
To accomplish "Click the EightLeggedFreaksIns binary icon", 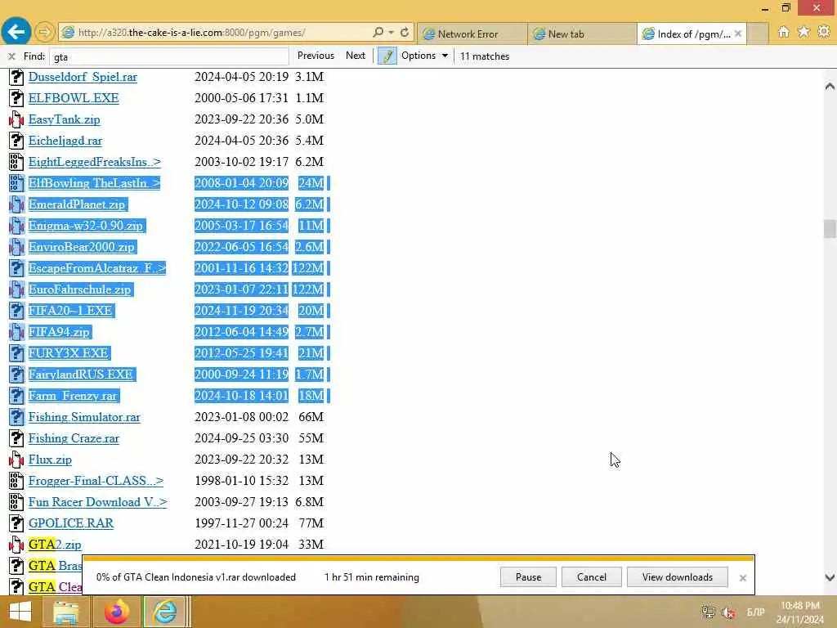I will point(16,162).
